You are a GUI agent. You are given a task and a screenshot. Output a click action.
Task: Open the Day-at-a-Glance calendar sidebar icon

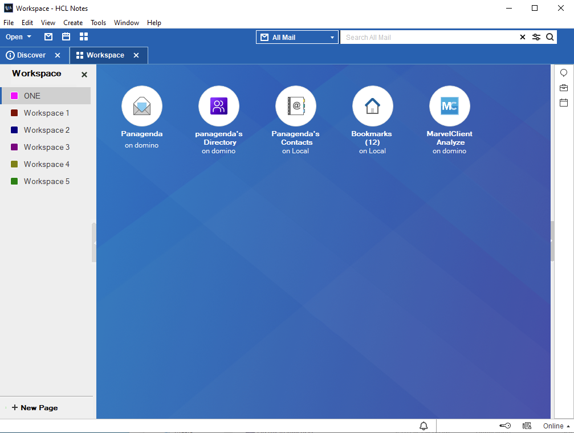(x=564, y=103)
